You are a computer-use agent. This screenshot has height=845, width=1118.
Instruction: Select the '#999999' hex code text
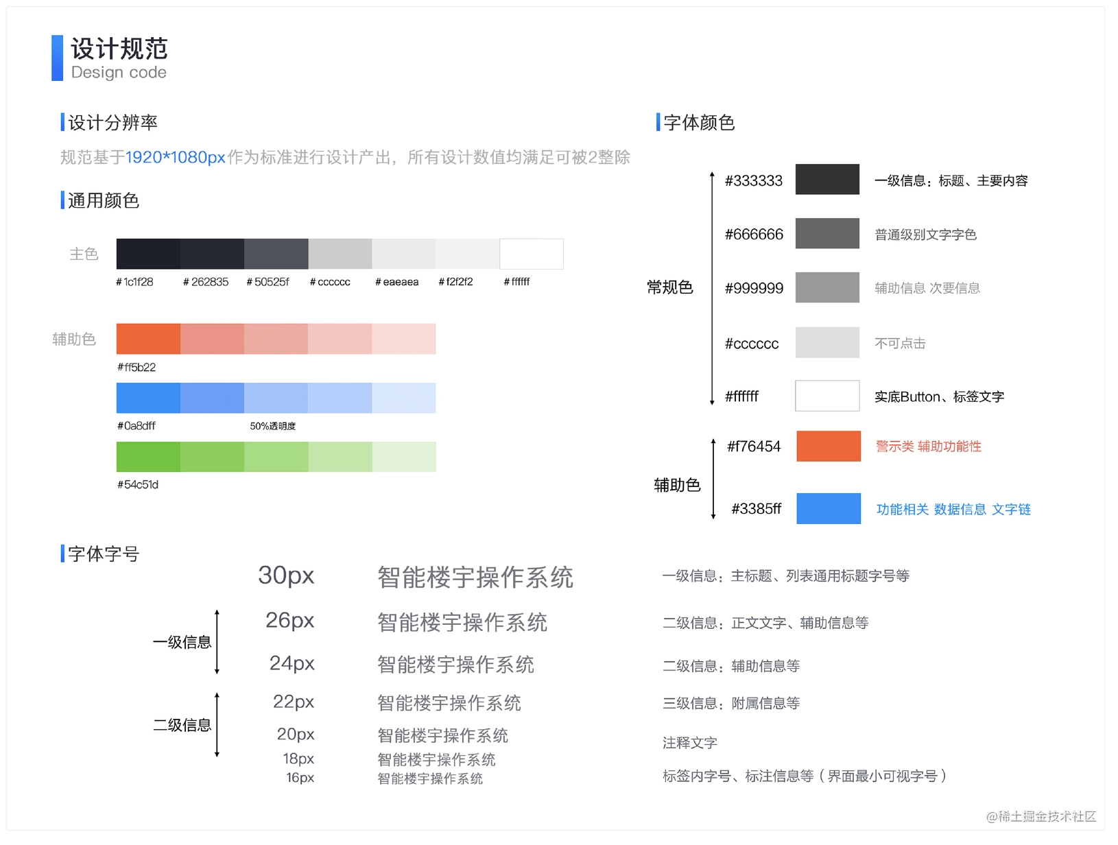[754, 288]
